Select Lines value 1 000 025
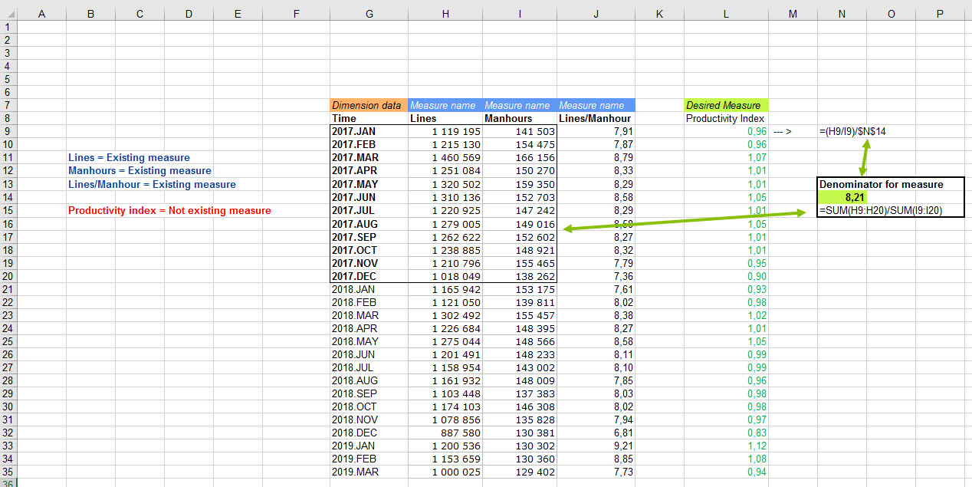972x487 pixels. coord(445,472)
